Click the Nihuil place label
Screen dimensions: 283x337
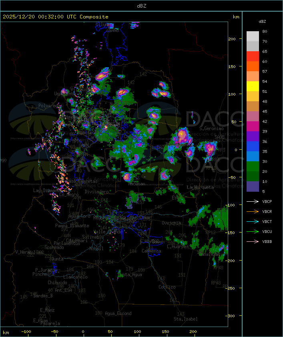(96, 249)
